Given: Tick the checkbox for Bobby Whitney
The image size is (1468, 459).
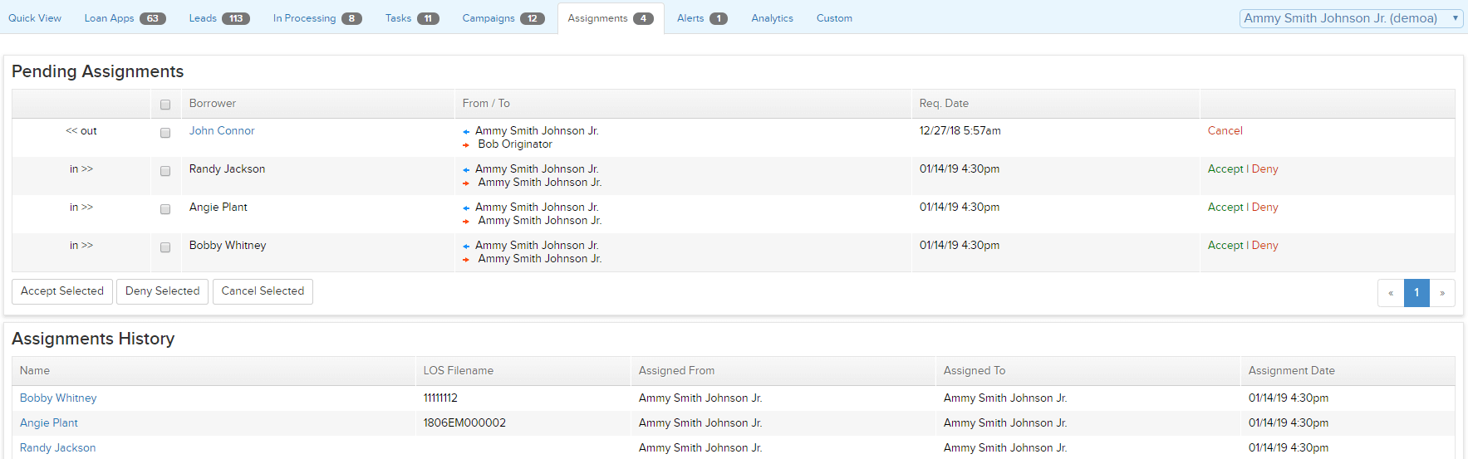Looking at the screenshot, I should 165,247.
